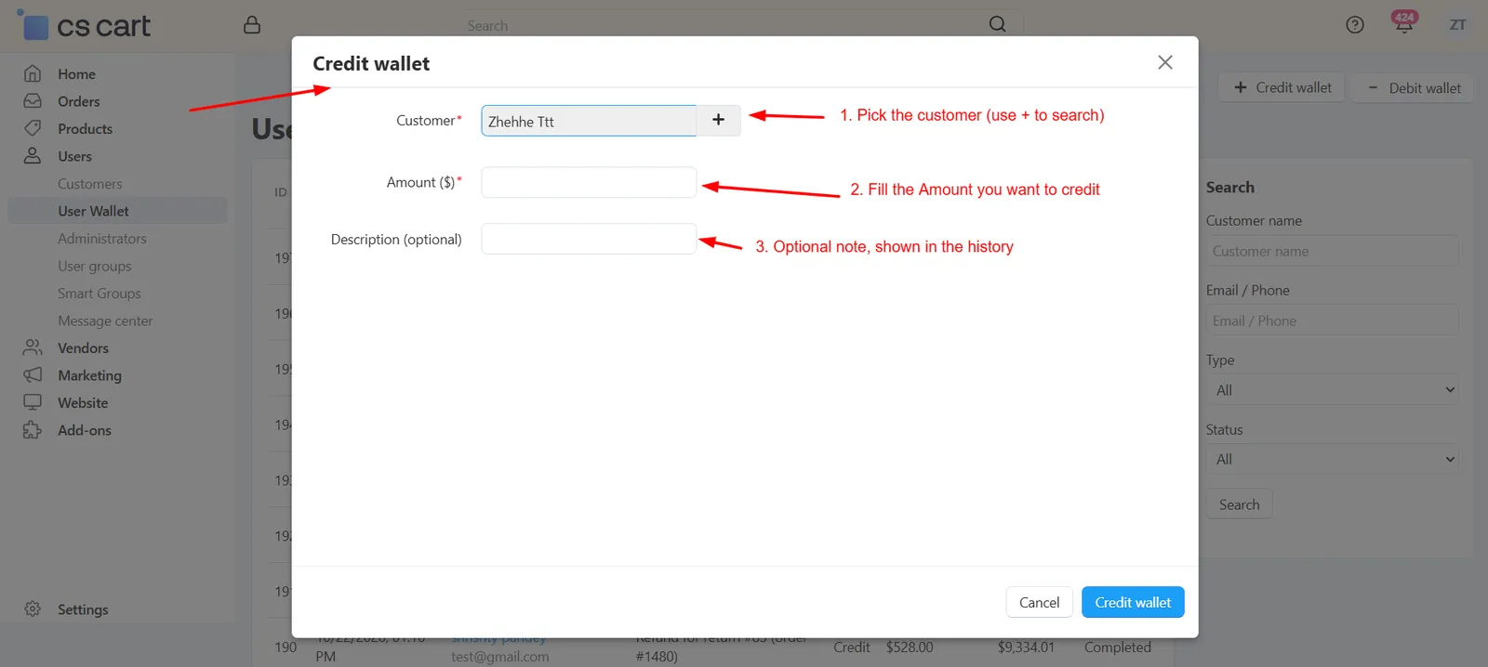Click the Orders sidebar icon

coord(33,101)
